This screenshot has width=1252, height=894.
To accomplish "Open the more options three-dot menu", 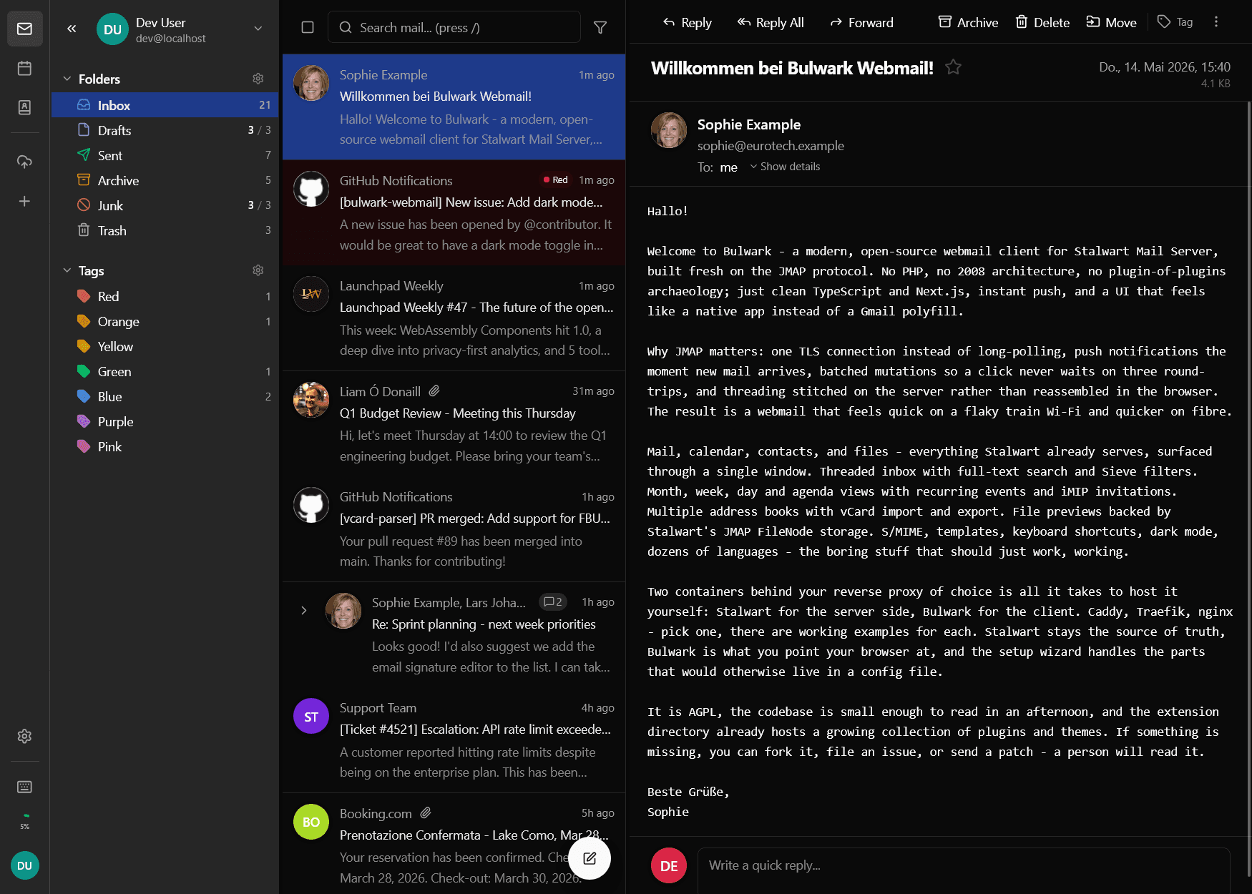I will [x=1216, y=22].
